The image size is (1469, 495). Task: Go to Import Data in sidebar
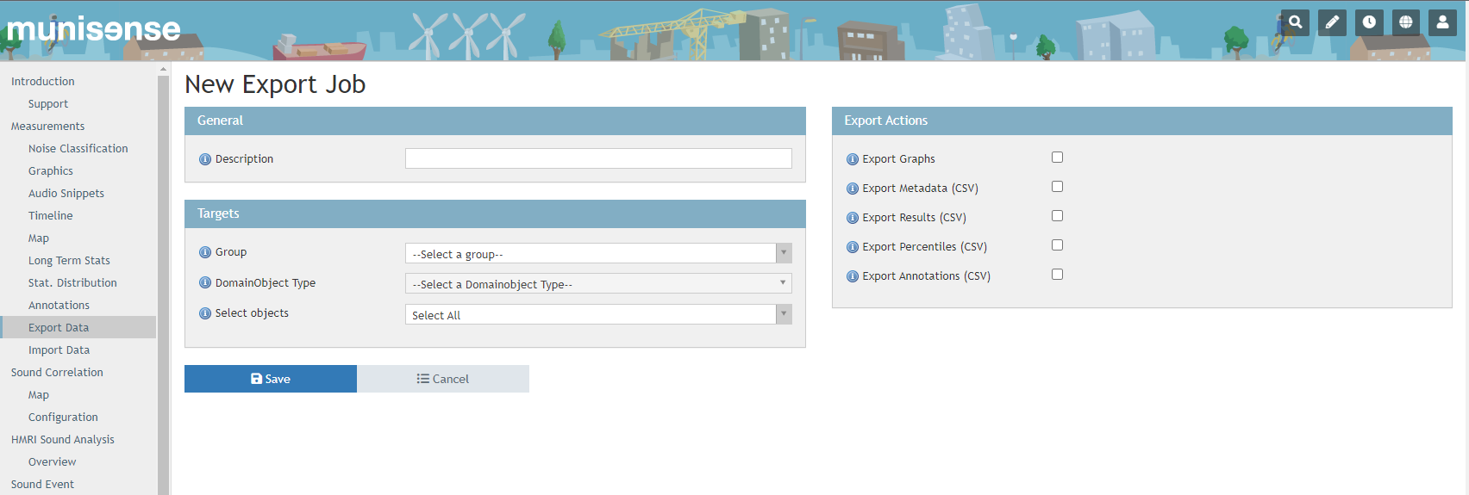pyautogui.click(x=59, y=350)
